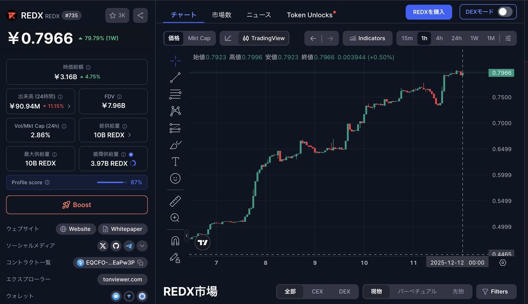This screenshot has width=528, height=304.
Task: Set timeframe to 24h
Action: [x=456, y=38]
